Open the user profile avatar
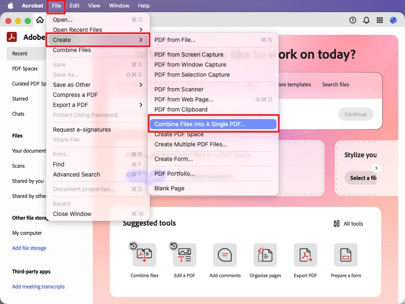405x304 pixels. click(x=393, y=20)
